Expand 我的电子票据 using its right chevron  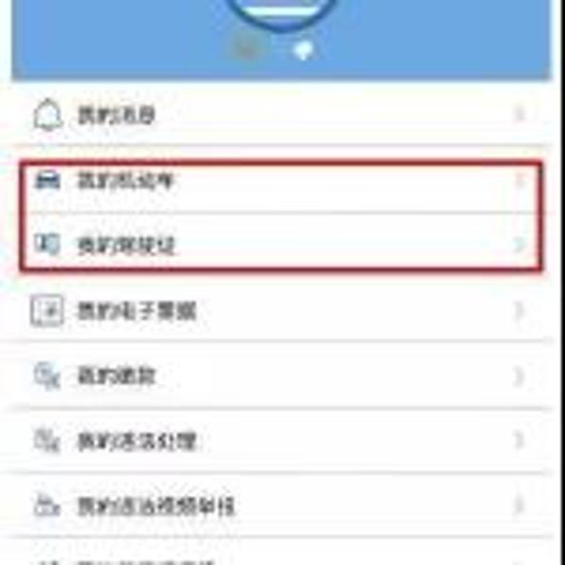point(519,310)
